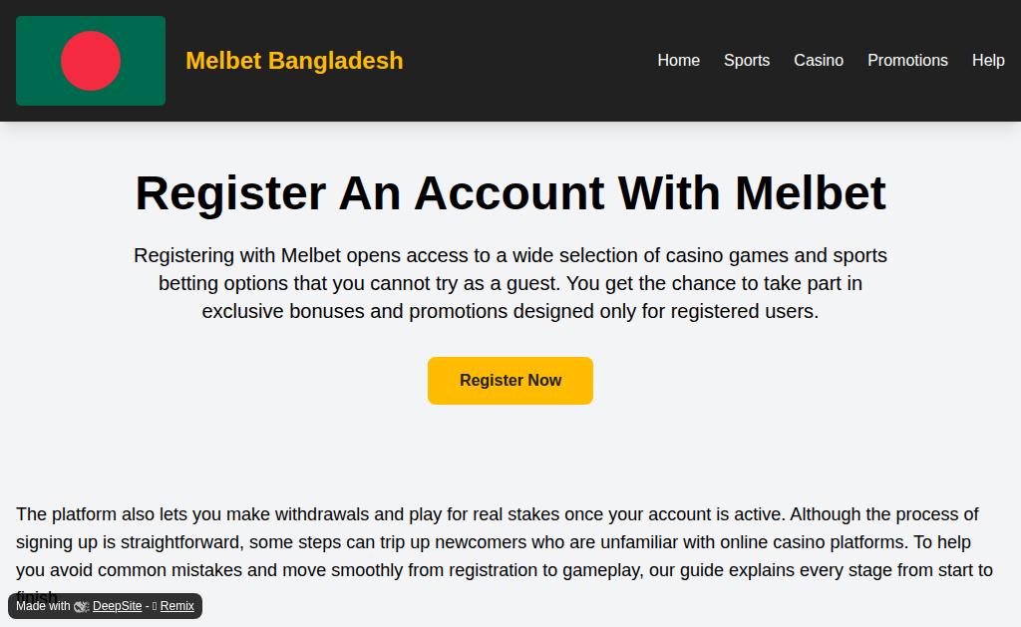The image size is (1021, 627).
Task: Click the intro paragraph about registering
Action: coord(510,283)
